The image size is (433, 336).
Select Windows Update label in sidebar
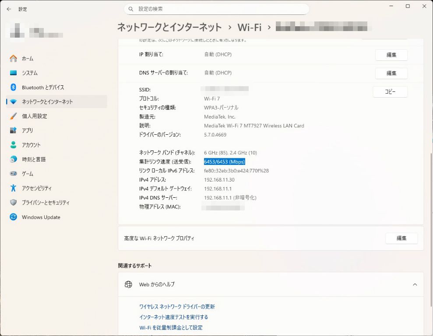tap(41, 217)
